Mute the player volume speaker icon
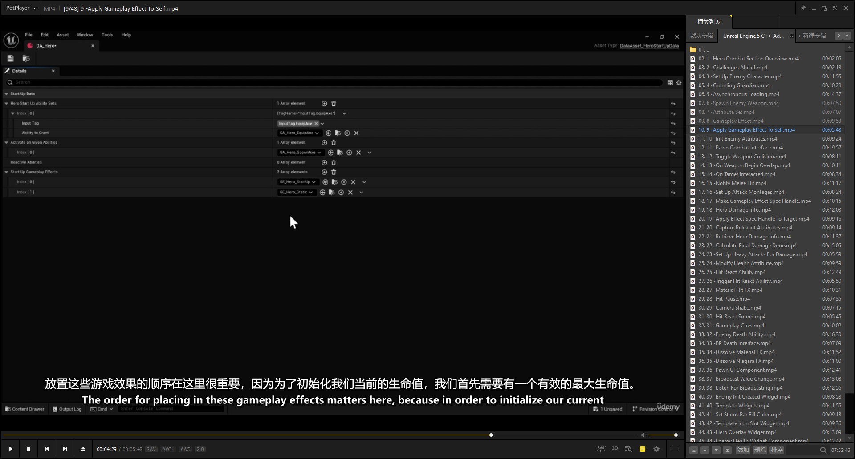 tap(643, 435)
